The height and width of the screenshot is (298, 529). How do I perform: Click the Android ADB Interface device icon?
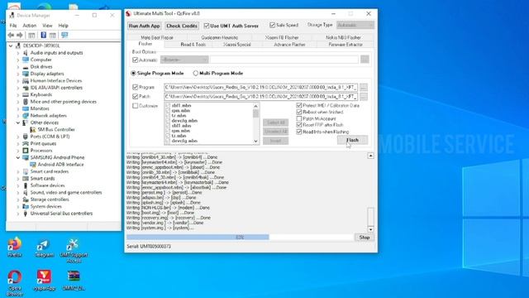click(x=33, y=165)
